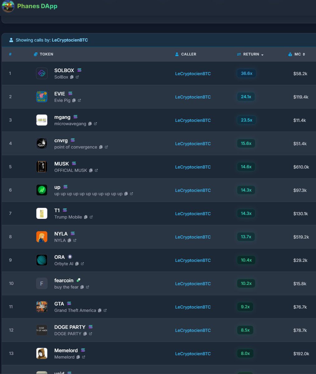Screen dimensions: 316x374
Task: Click the chain icon next to SOLBOX ticker
Action: click(79, 70)
